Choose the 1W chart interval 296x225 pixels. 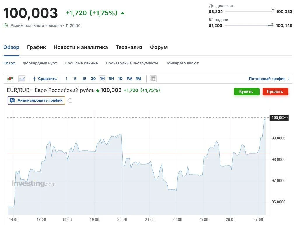point(129,79)
